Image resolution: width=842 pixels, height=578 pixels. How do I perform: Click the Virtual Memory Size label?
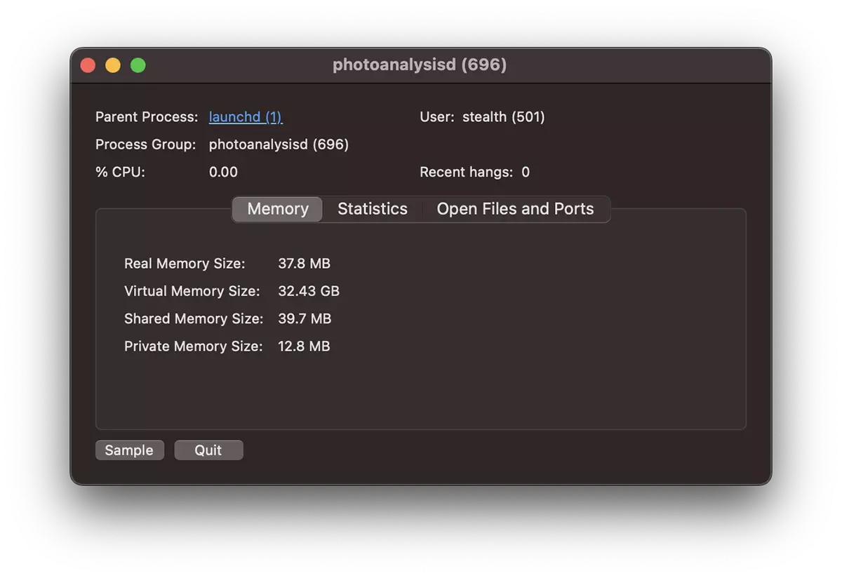coord(192,291)
